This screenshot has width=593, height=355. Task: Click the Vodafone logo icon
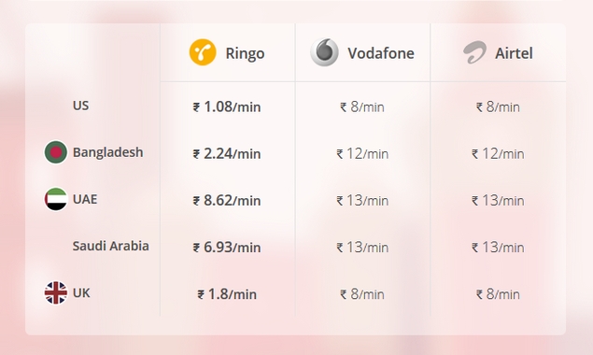324,52
